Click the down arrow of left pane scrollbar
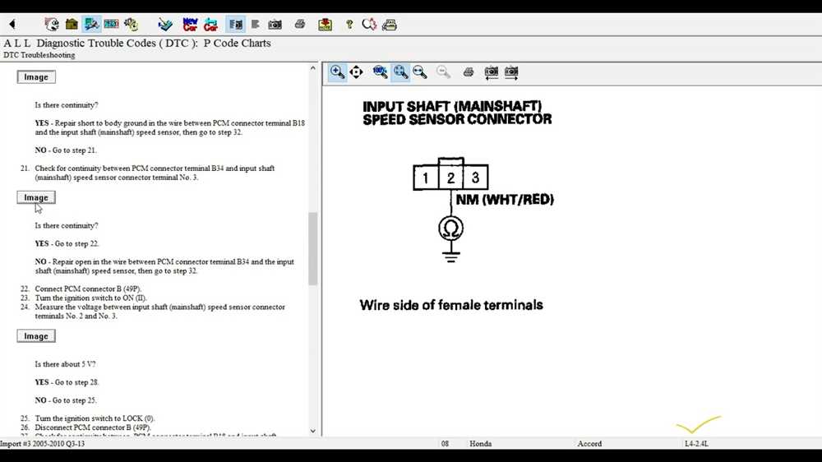Viewport: 822px width, 462px height. click(x=313, y=431)
